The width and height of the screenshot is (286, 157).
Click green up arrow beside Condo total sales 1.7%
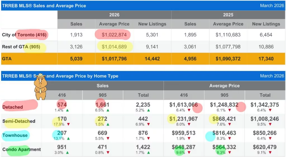click(x=148, y=153)
